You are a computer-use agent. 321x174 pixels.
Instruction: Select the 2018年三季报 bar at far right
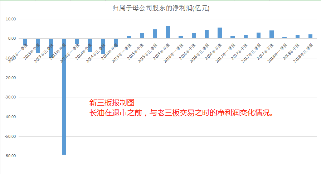[x=310, y=37]
